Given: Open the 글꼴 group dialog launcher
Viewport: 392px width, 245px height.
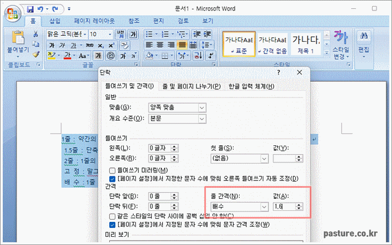Looking at the screenshot, I should click(x=136, y=64).
